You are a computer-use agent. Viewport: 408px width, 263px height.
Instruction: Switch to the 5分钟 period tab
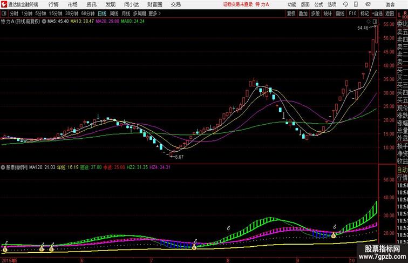click(40, 14)
